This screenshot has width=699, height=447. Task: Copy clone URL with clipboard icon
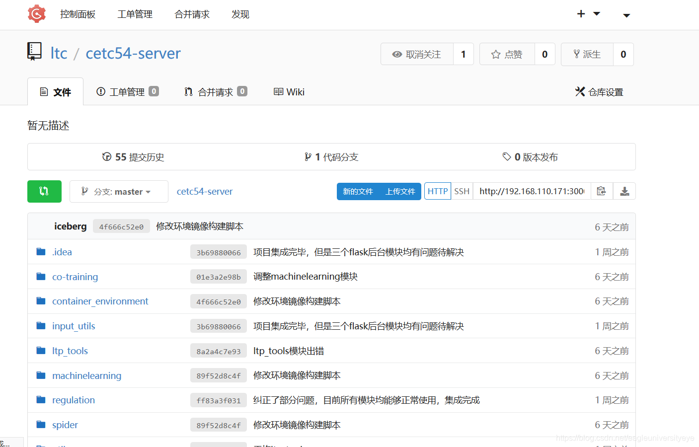coord(602,191)
